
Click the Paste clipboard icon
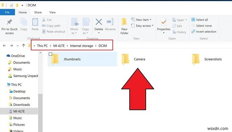[35, 22]
